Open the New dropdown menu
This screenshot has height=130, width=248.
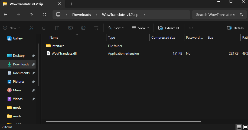(11, 28)
